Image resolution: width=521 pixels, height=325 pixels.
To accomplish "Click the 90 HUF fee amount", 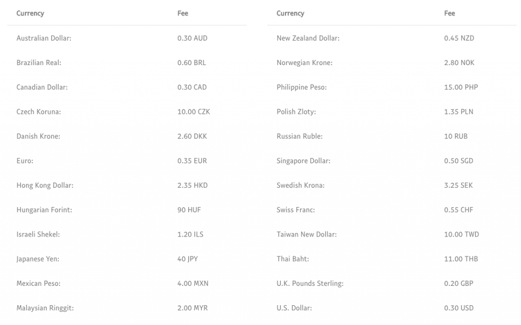I will click(x=188, y=210).
